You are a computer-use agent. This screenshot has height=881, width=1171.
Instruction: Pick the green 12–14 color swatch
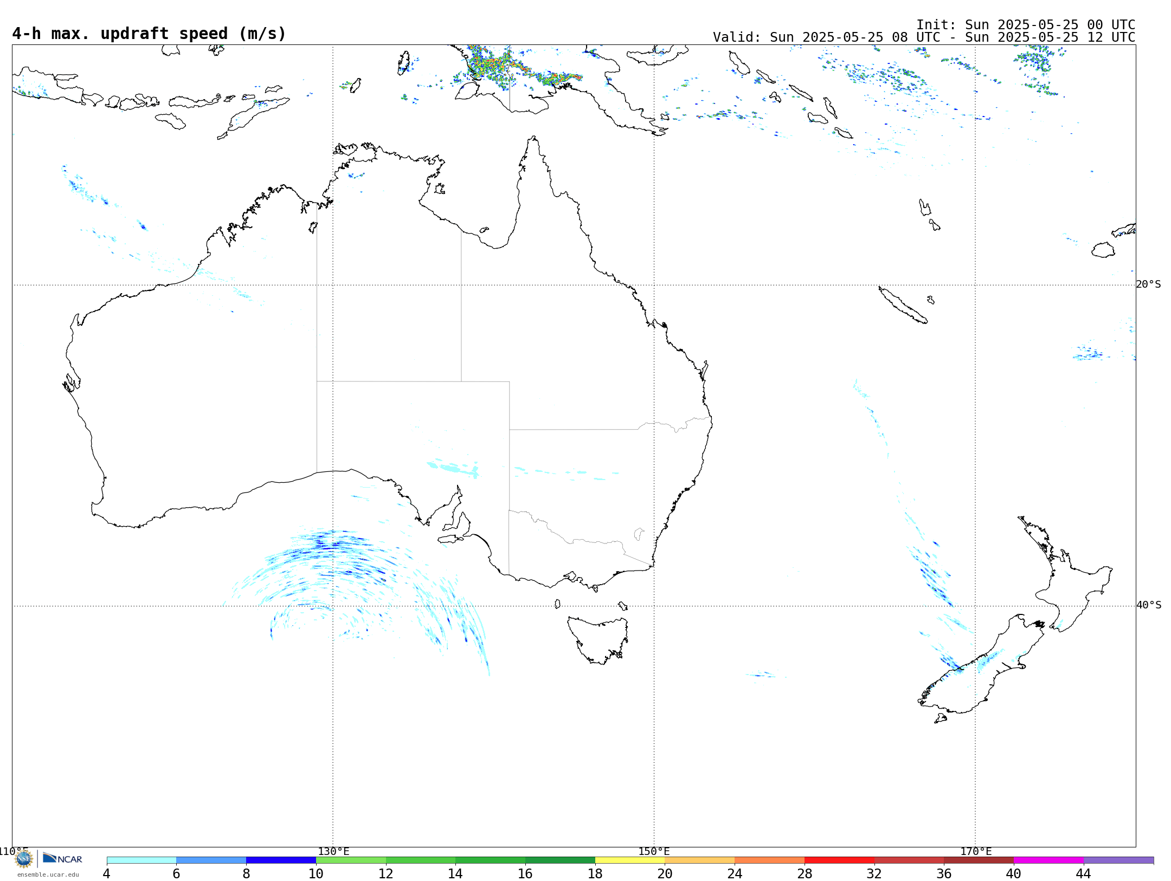[x=421, y=860]
